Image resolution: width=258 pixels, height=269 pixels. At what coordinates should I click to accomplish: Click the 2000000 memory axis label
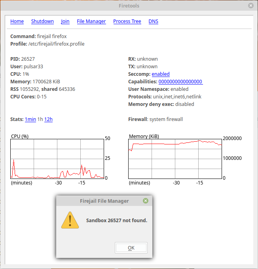pos(232,138)
